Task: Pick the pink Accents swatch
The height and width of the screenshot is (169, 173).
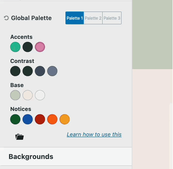Action: pyautogui.click(x=40, y=47)
